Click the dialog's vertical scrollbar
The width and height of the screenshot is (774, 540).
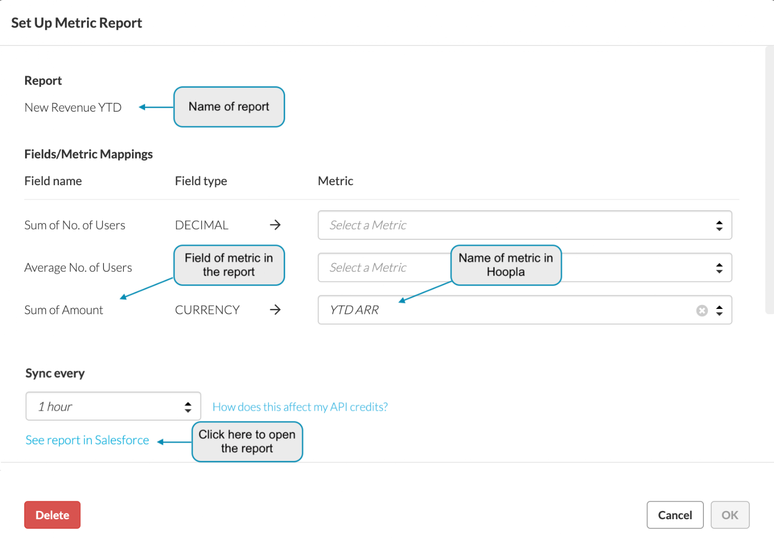[769, 180]
